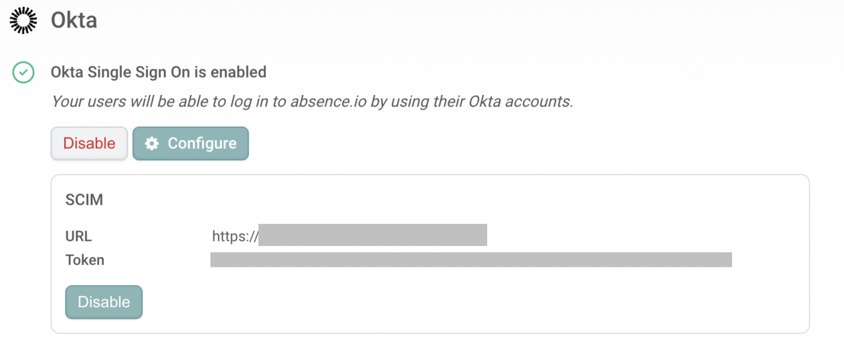Click the SCIM section heading
The width and height of the screenshot is (844, 349).
[84, 200]
